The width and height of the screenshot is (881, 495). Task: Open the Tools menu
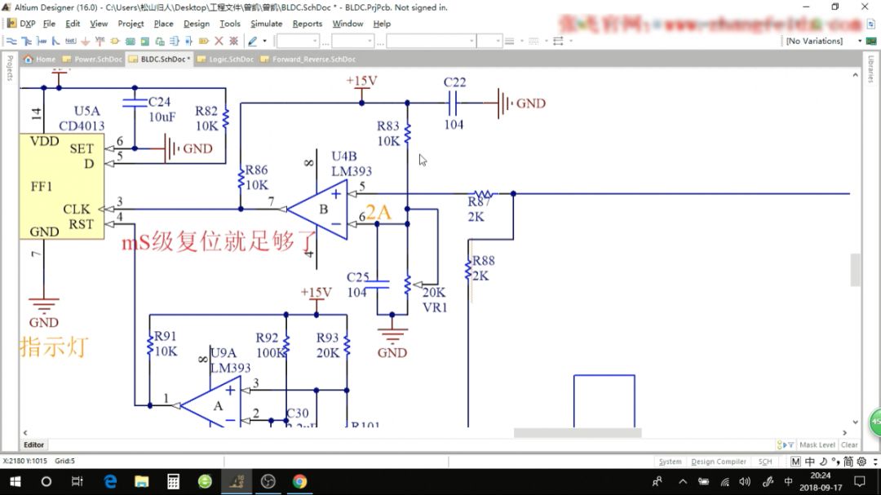[x=230, y=24]
